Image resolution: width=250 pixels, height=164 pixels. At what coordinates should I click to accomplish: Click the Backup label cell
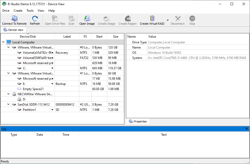[x=67, y=84]
